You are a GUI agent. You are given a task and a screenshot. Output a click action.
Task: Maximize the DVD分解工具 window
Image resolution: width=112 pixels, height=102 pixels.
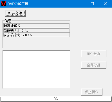coord(92,4)
